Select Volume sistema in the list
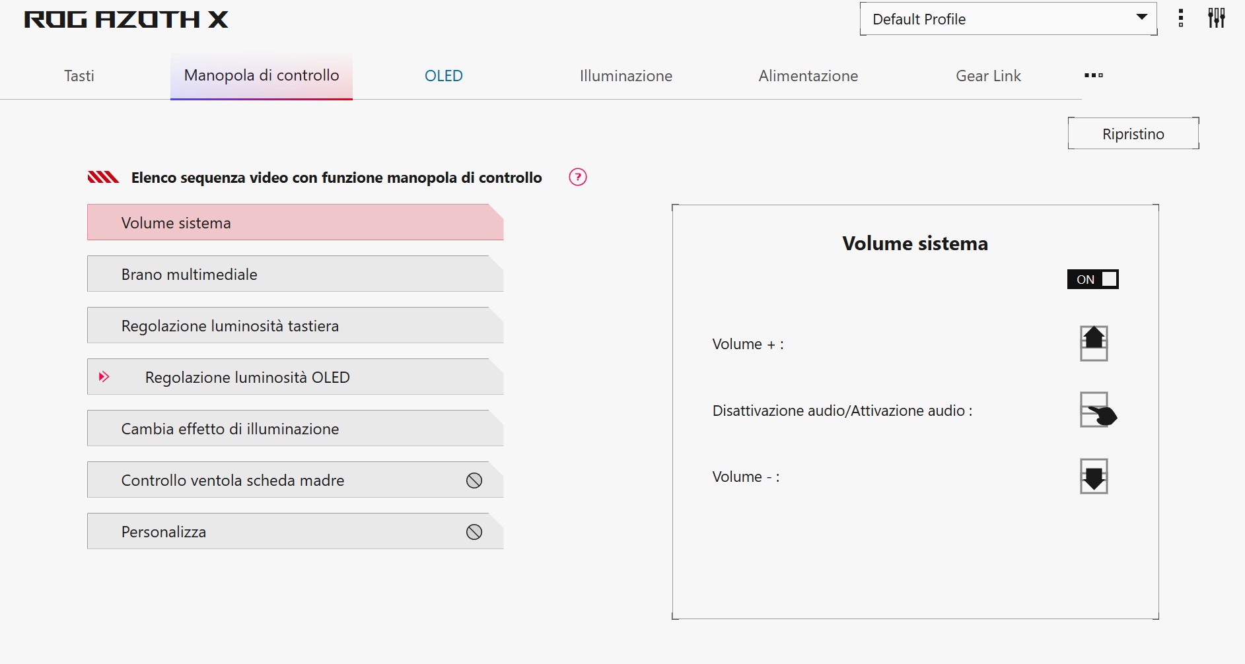Image resolution: width=1245 pixels, height=664 pixels. (x=295, y=222)
